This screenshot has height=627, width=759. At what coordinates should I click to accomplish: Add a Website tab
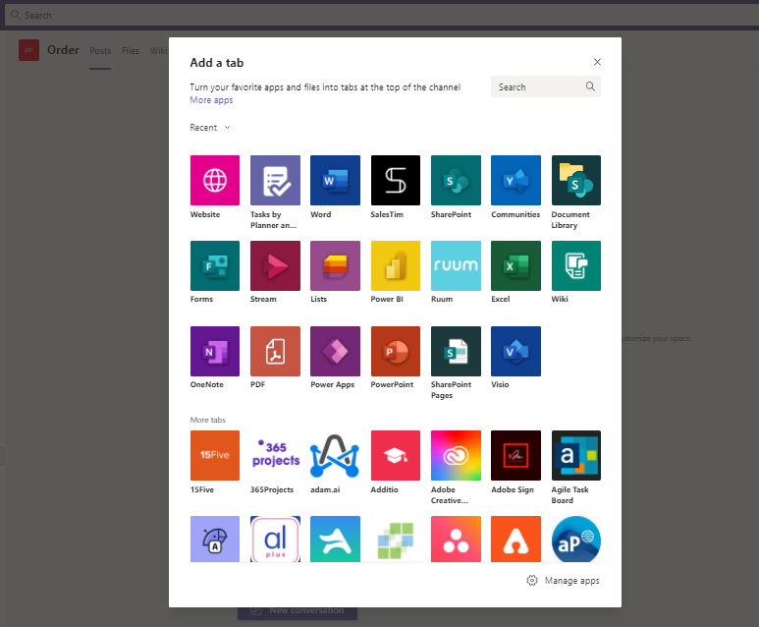pos(214,180)
